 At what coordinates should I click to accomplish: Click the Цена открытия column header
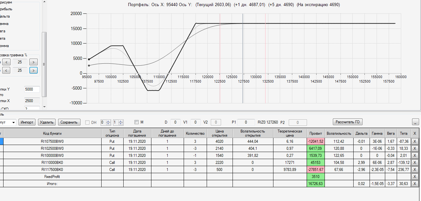[x=219, y=133]
